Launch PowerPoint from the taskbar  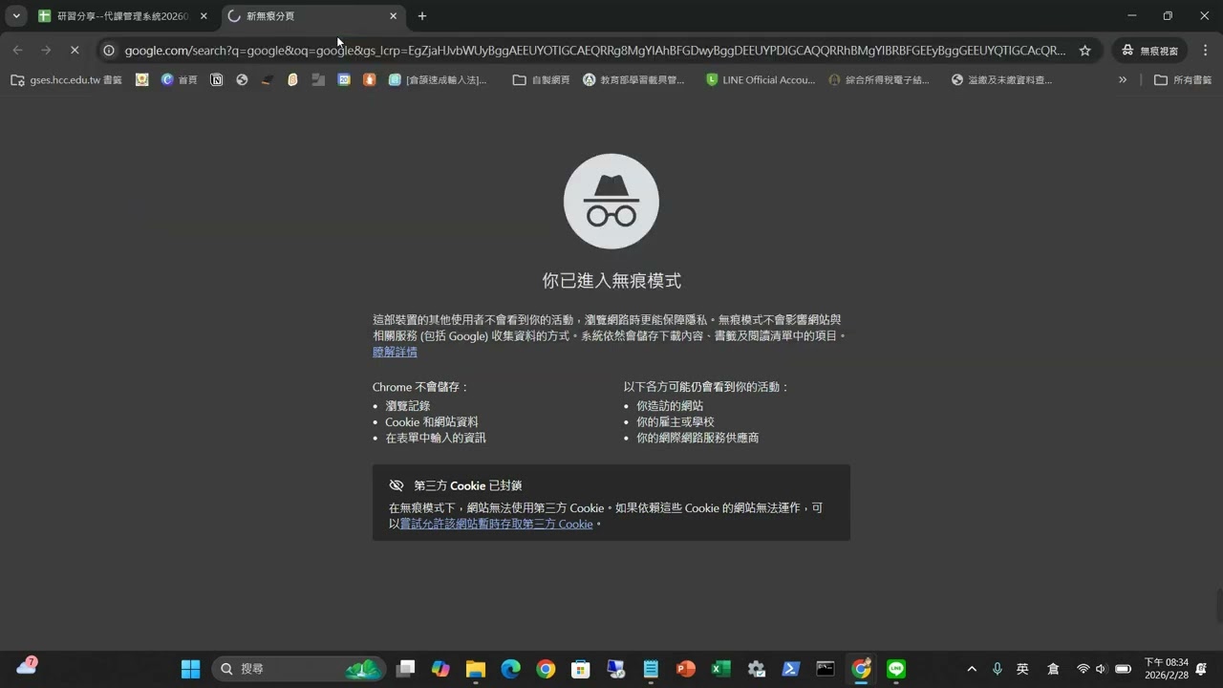pos(686,669)
